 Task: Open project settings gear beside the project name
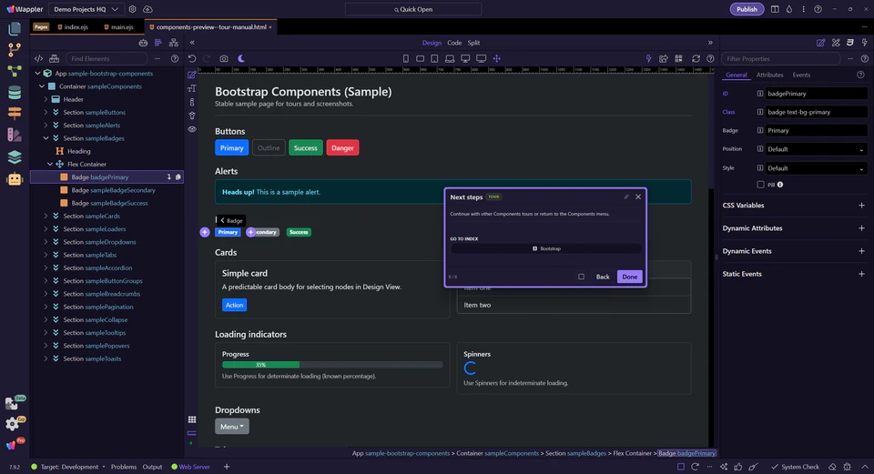coord(132,9)
